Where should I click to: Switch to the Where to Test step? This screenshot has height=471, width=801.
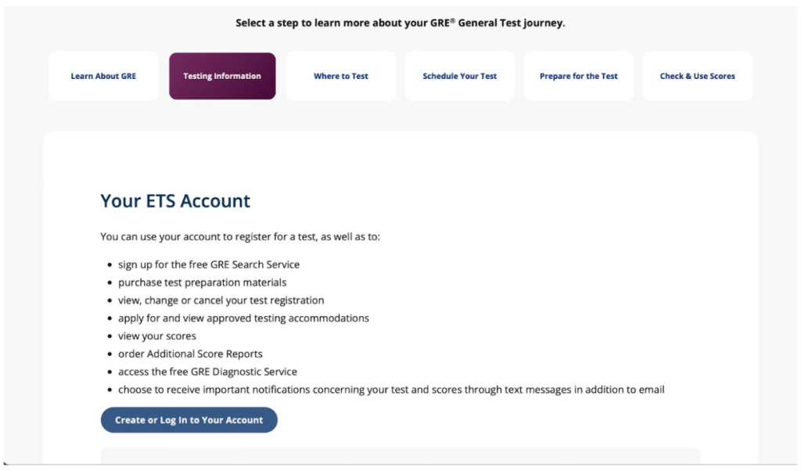341,76
